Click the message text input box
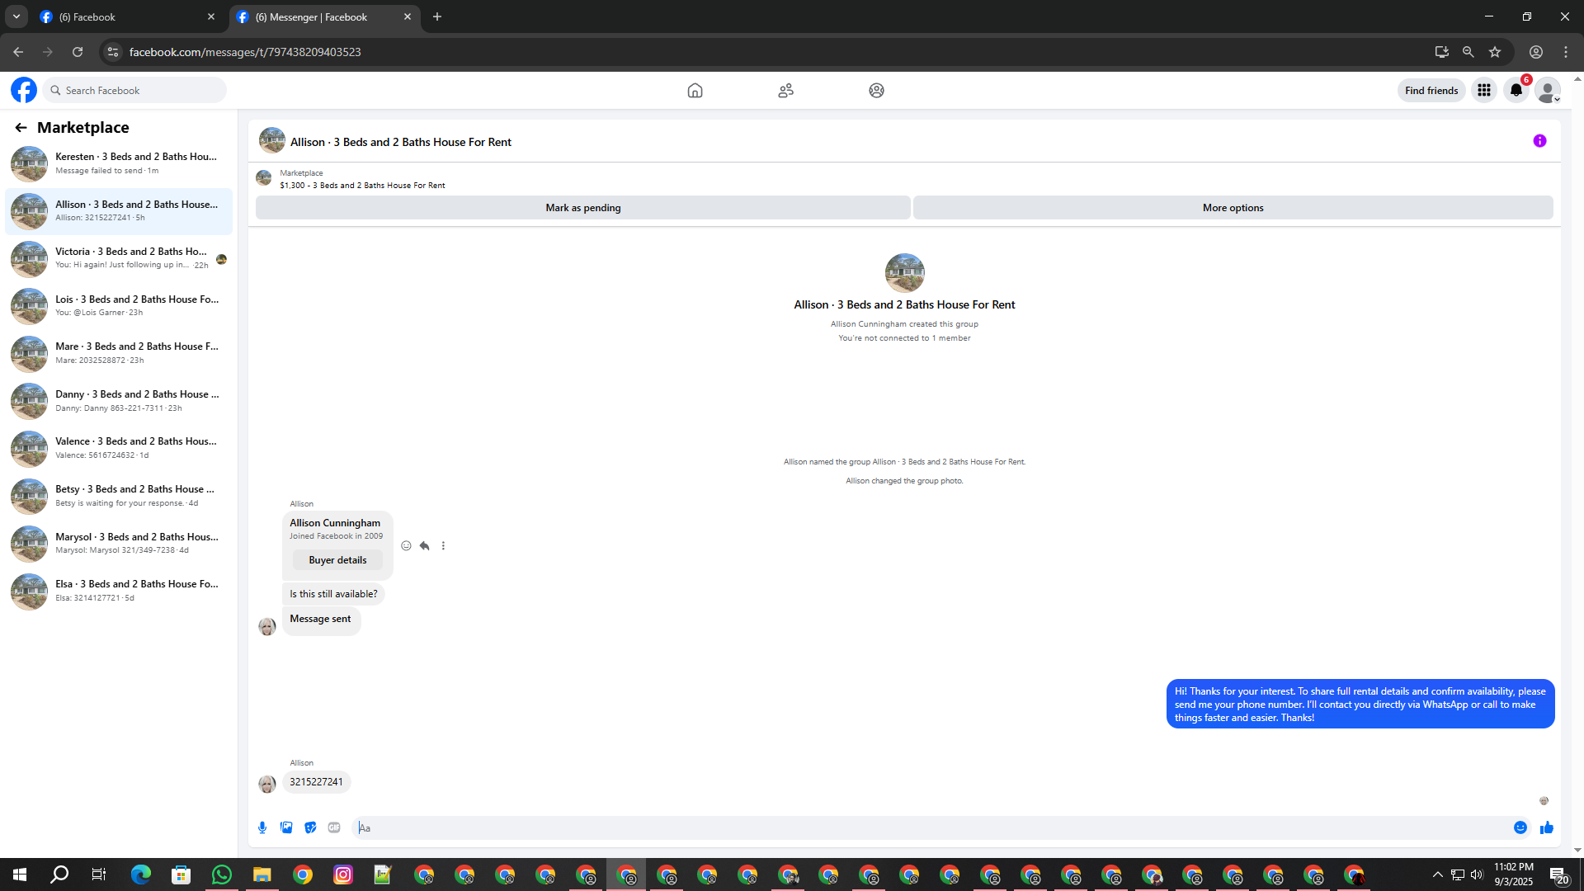Image resolution: width=1584 pixels, height=891 pixels. click(931, 827)
